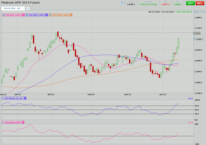206x145 pixels.
Task: Collapse the RSI Classic panel arrow
Action: pos(3,98)
